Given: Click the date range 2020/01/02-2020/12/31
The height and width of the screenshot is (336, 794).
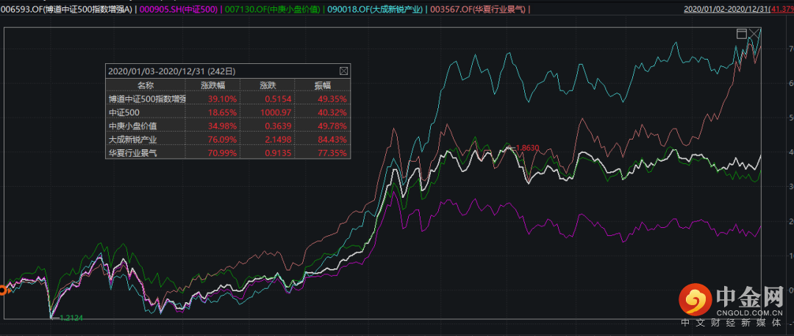Looking at the screenshot, I should tap(726, 9).
